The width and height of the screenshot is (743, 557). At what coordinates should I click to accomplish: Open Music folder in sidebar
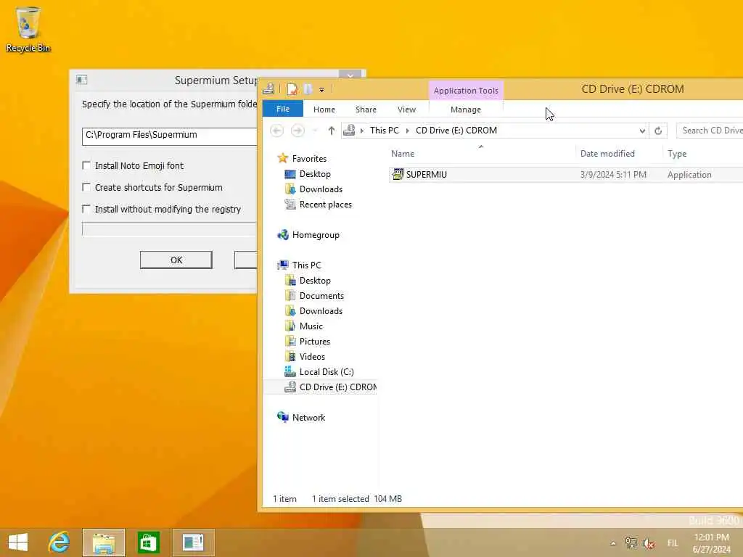[311, 326]
